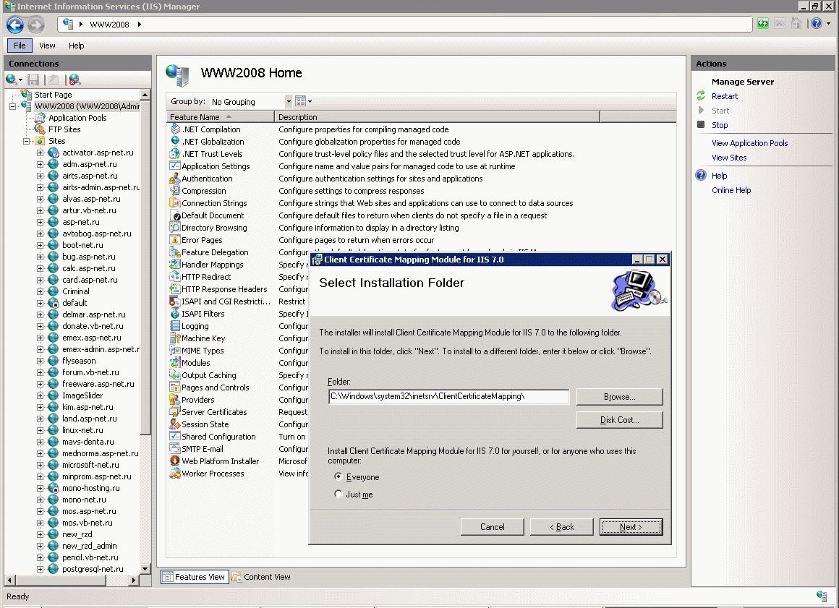This screenshot has height=608, width=839.
Task: Click the green refresh page icon
Action: coord(763,24)
